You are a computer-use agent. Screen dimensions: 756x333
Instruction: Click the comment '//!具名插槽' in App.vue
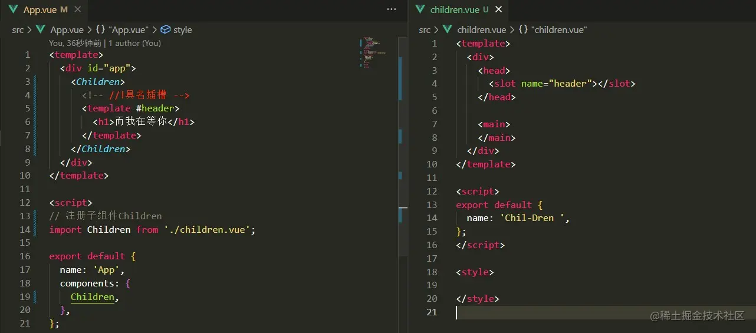[138, 95]
